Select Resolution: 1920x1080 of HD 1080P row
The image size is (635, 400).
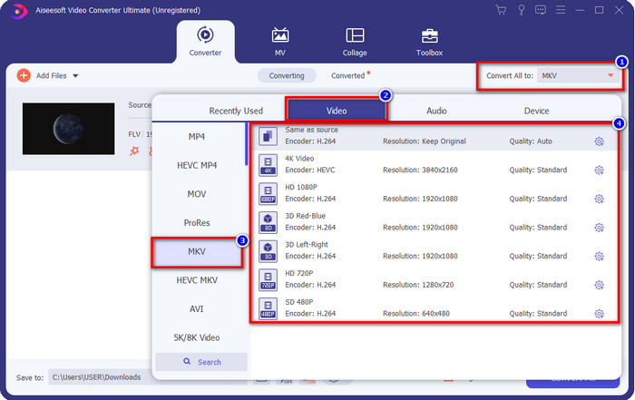click(420, 199)
